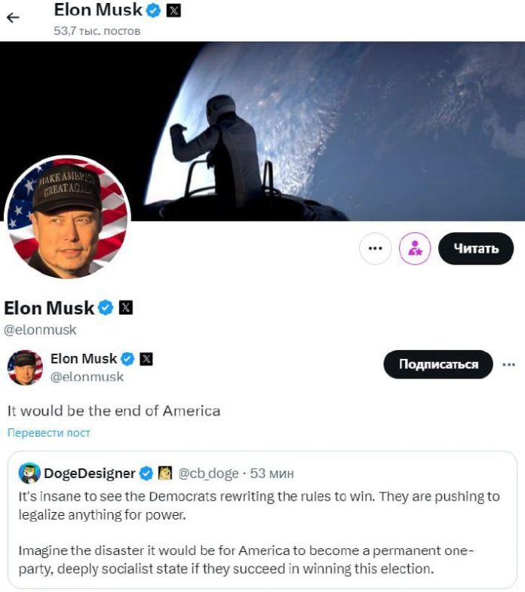Click the back arrow in header
The image size is (525, 592).
pyautogui.click(x=13, y=17)
